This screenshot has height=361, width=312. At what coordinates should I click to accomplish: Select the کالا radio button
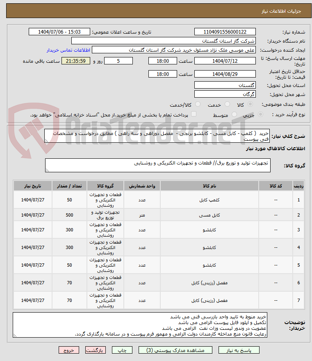pyautogui.click(x=250, y=104)
